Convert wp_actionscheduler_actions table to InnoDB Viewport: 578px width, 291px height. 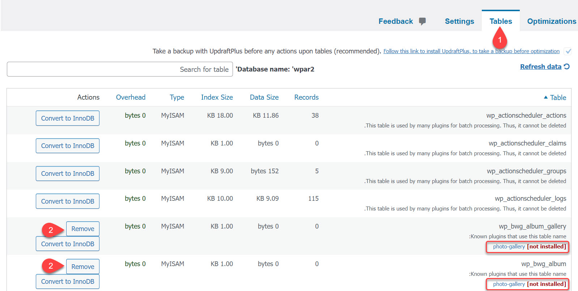[68, 118]
